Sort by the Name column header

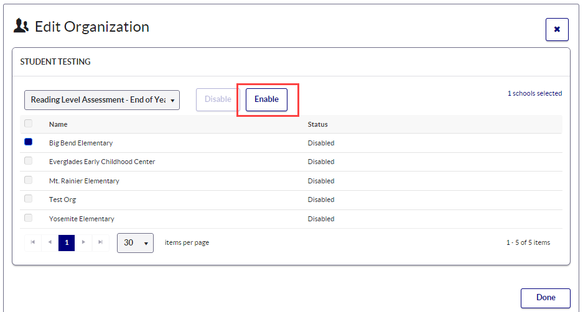click(x=58, y=124)
